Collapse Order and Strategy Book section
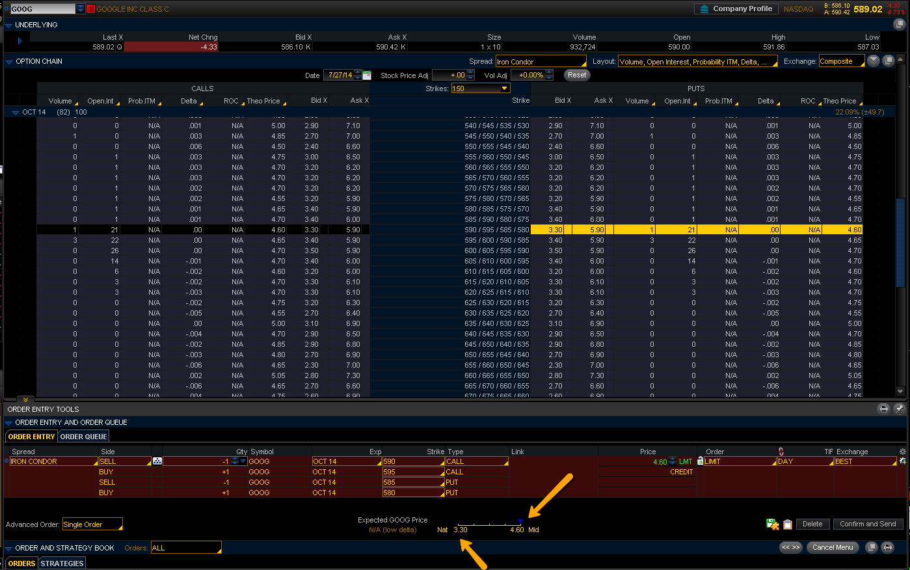Viewport: 910px width, 570px height. [9, 549]
